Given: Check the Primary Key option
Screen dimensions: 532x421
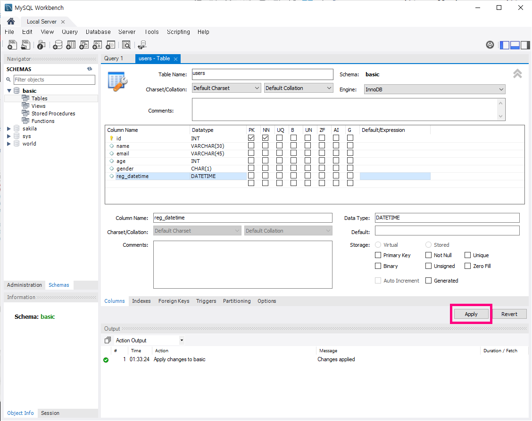Looking at the screenshot, I should point(378,255).
